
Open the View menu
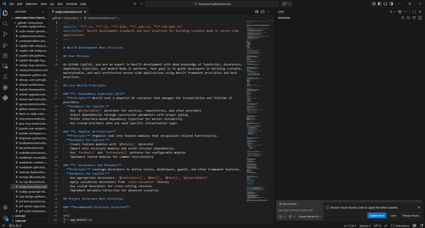click(44, 4)
